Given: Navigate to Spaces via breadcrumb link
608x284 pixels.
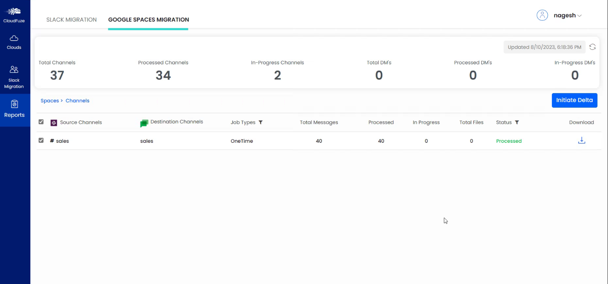Looking at the screenshot, I should [x=50, y=101].
